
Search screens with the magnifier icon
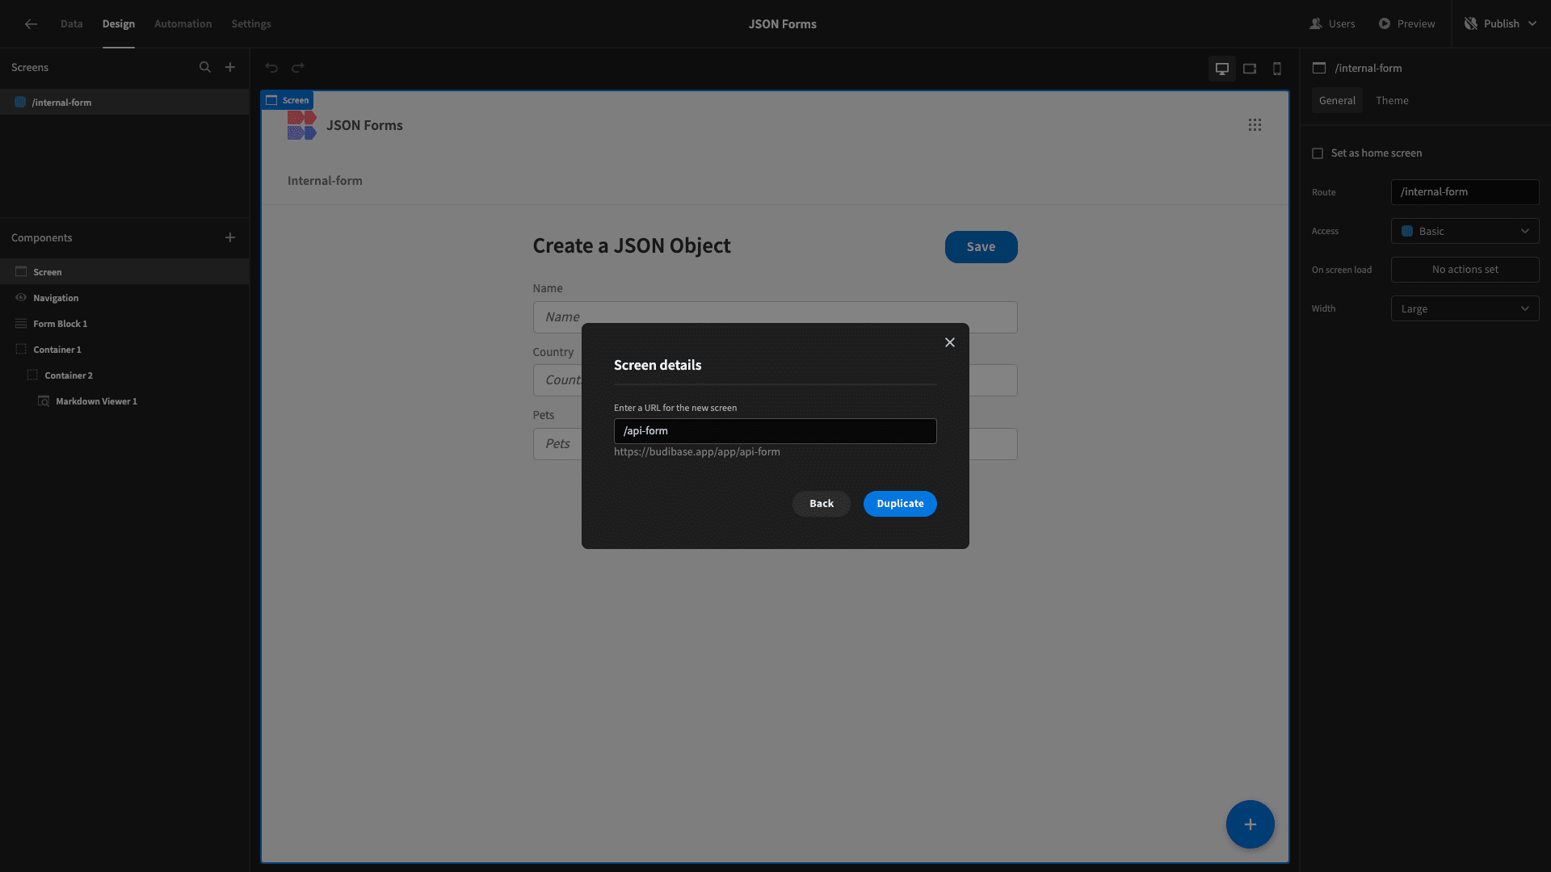pos(205,68)
